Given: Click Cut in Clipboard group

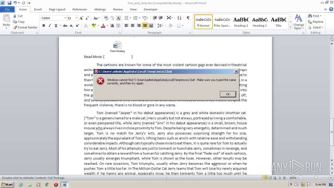Looking at the screenshot, I should pos(18,16).
